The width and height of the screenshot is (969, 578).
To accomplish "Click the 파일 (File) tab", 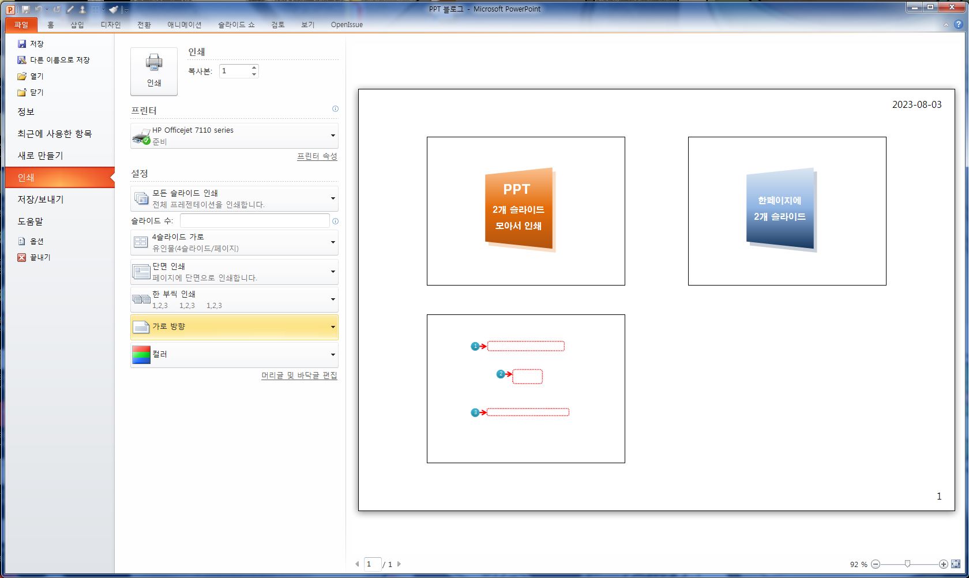I will (21, 25).
